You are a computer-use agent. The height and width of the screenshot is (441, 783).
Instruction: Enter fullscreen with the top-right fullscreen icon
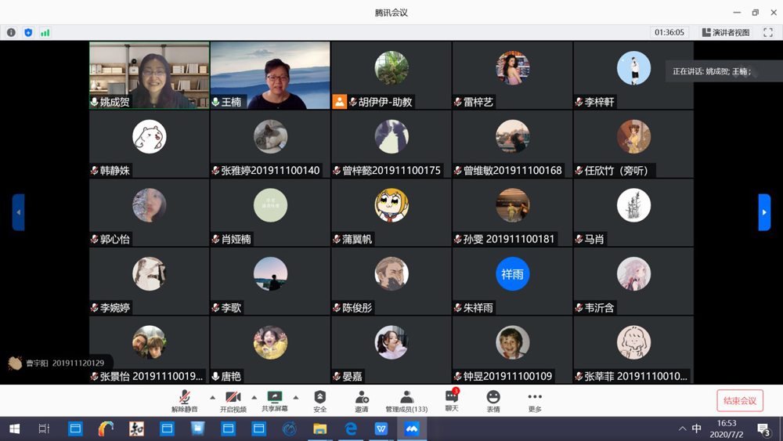(768, 33)
